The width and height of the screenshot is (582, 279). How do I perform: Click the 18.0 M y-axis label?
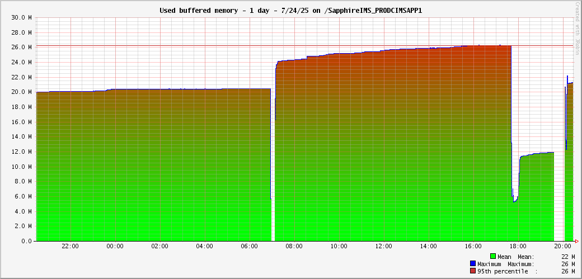(x=22, y=107)
